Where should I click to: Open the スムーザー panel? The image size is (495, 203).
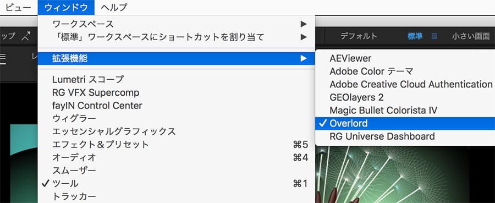point(176,171)
